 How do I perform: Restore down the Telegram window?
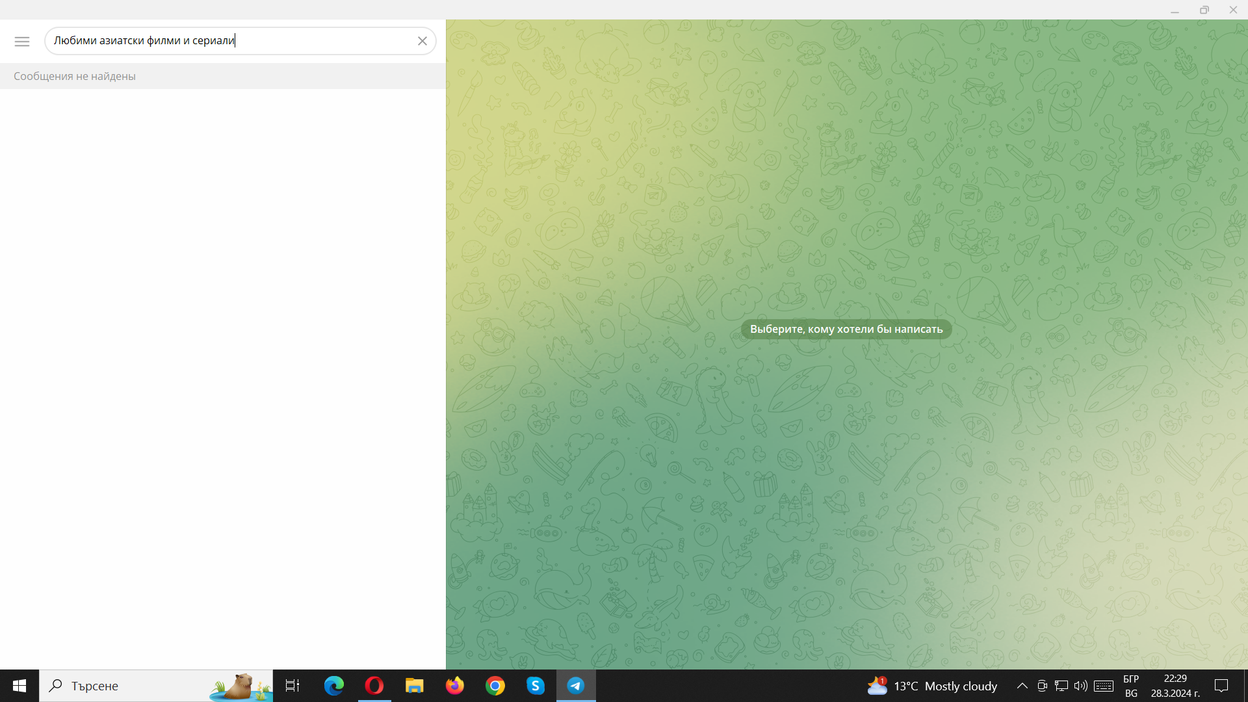pyautogui.click(x=1204, y=10)
